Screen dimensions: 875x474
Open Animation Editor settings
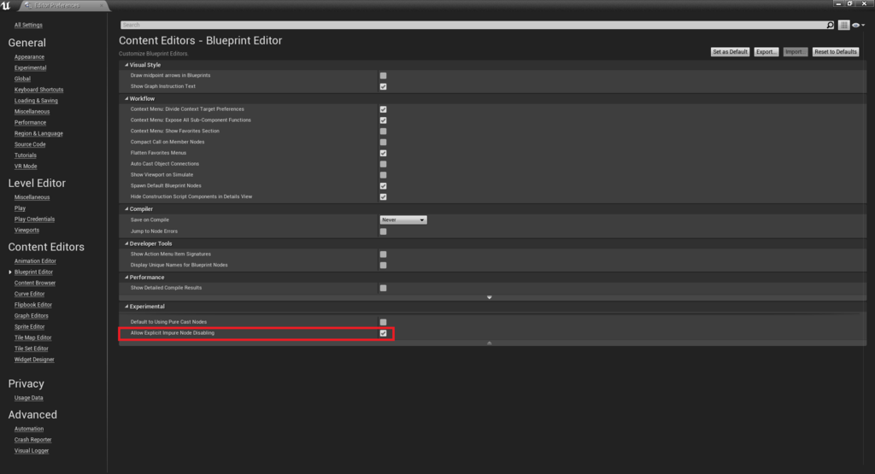tap(35, 261)
